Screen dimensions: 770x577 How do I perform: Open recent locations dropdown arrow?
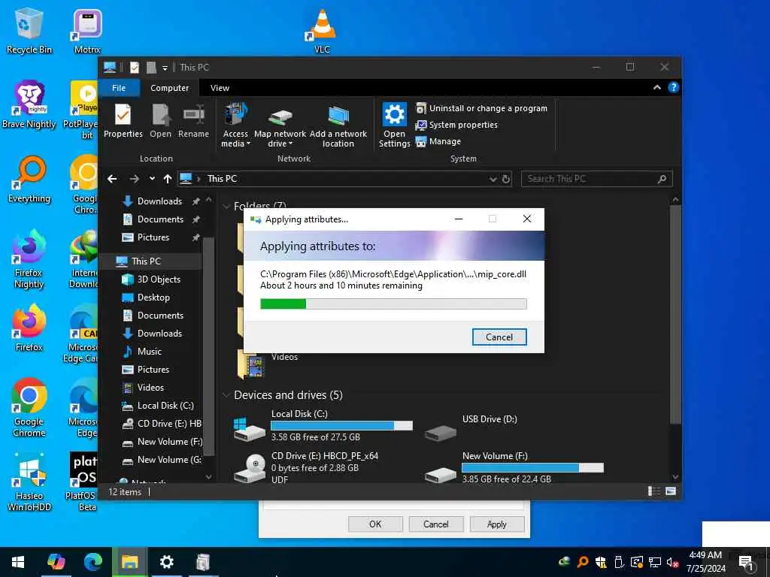tap(152, 179)
